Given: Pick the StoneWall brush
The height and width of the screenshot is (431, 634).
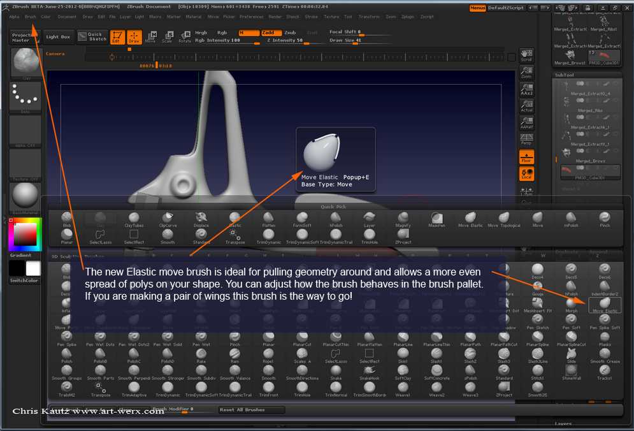Looking at the screenshot, I should click(x=571, y=372).
